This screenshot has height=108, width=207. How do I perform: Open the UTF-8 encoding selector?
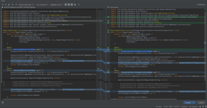pos(177,106)
